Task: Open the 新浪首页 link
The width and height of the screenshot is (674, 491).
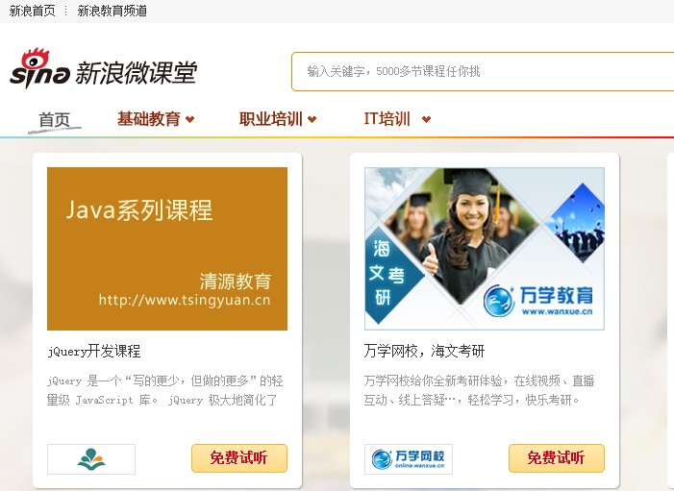Action: [32, 11]
